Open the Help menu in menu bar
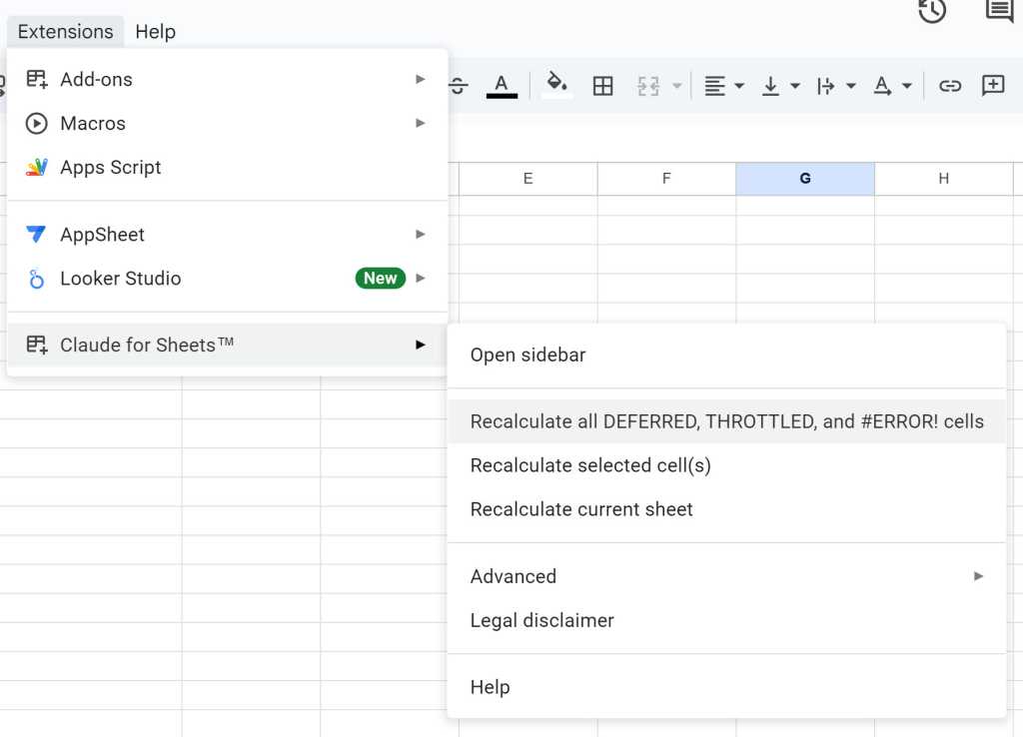Image resolution: width=1023 pixels, height=737 pixels. pyautogui.click(x=155, y=31)
